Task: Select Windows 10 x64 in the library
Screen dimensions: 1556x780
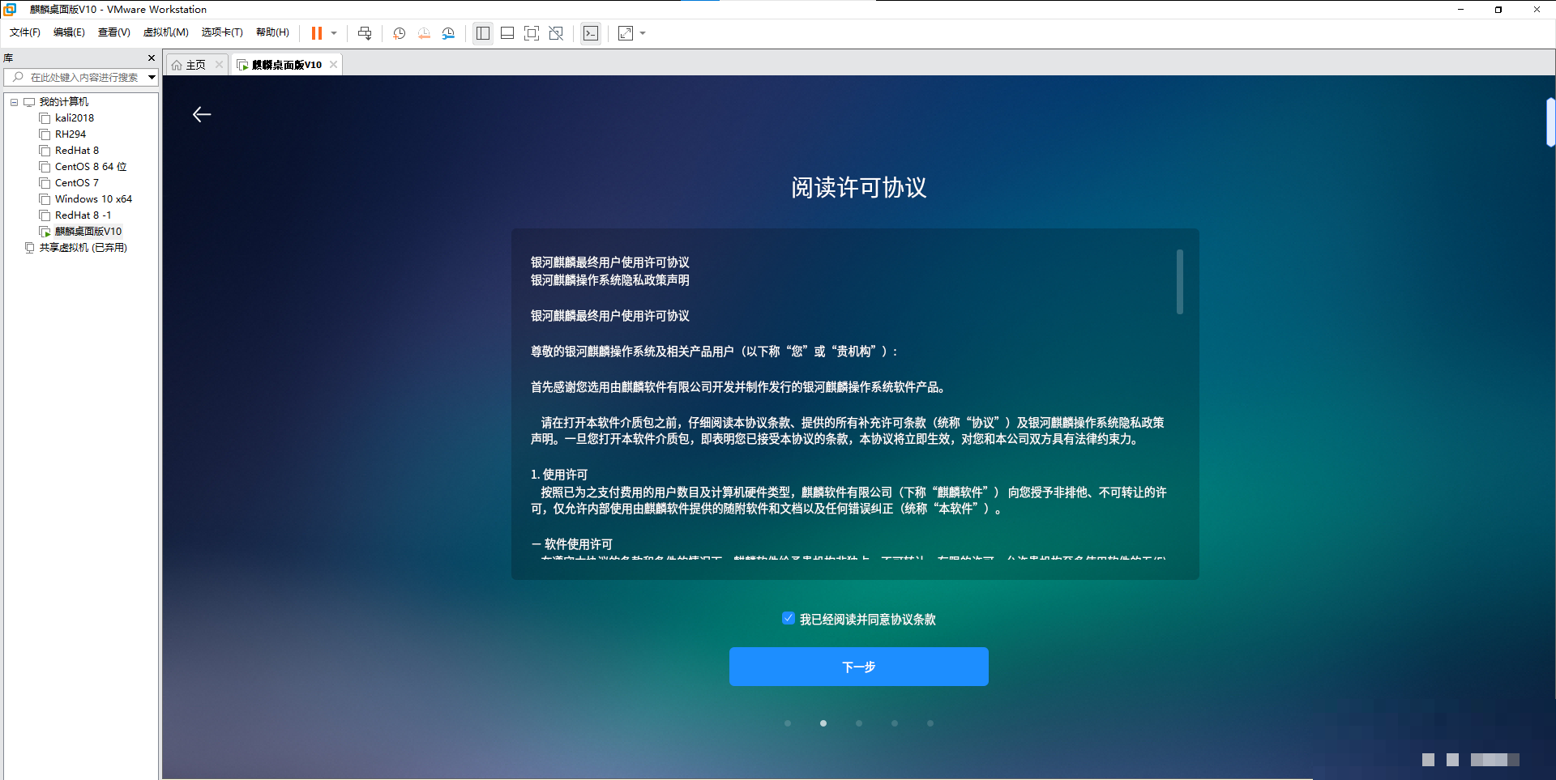Action: (x=92, y=198)
